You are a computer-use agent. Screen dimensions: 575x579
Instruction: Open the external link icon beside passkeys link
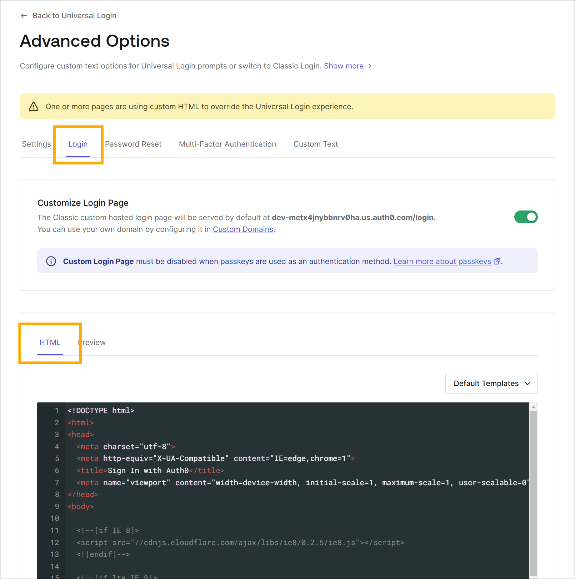[497, 261]
